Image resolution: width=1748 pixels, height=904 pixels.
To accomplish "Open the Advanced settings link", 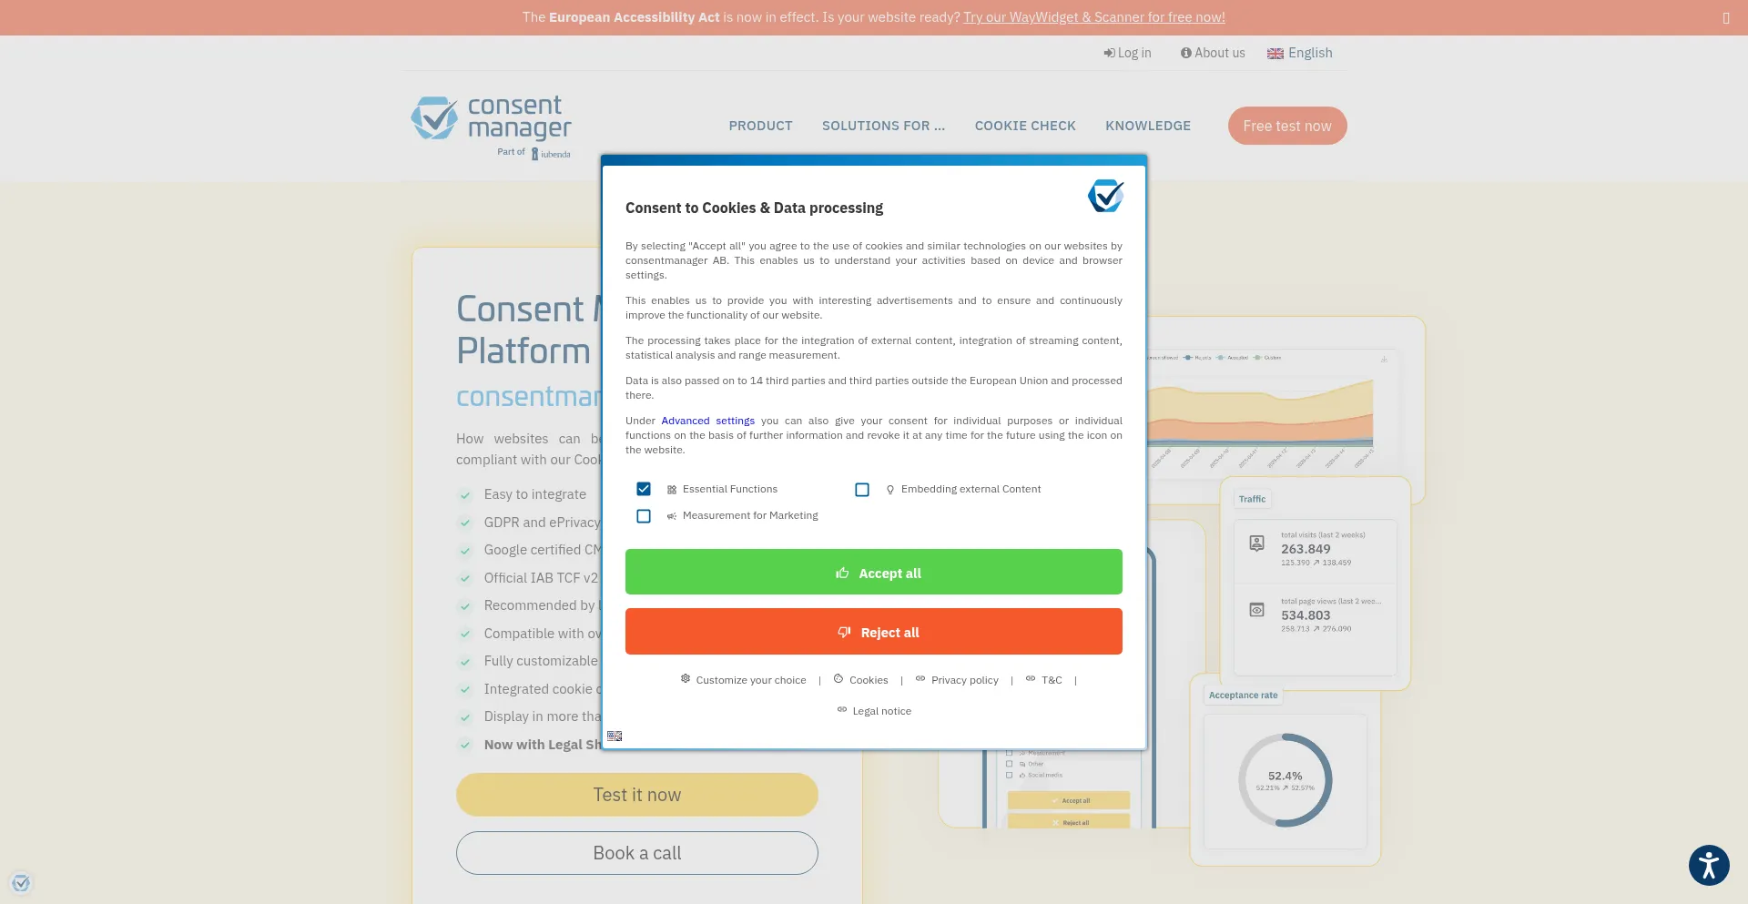I will coord(708,421).
